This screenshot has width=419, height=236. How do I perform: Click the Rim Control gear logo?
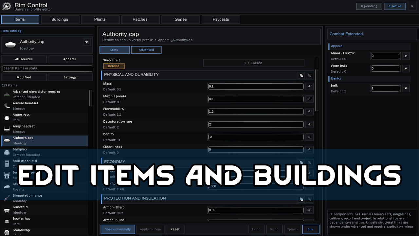7,7
